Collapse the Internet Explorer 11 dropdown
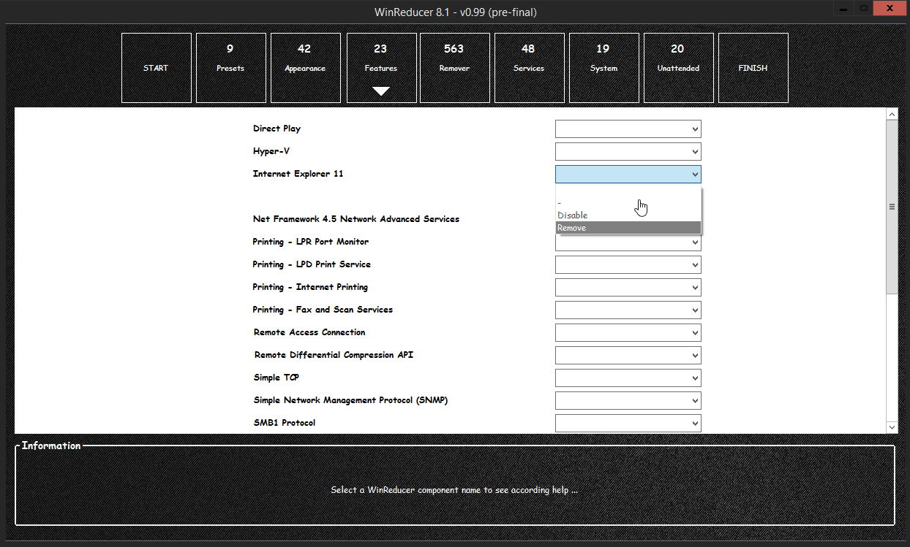 tap(628, 175)
